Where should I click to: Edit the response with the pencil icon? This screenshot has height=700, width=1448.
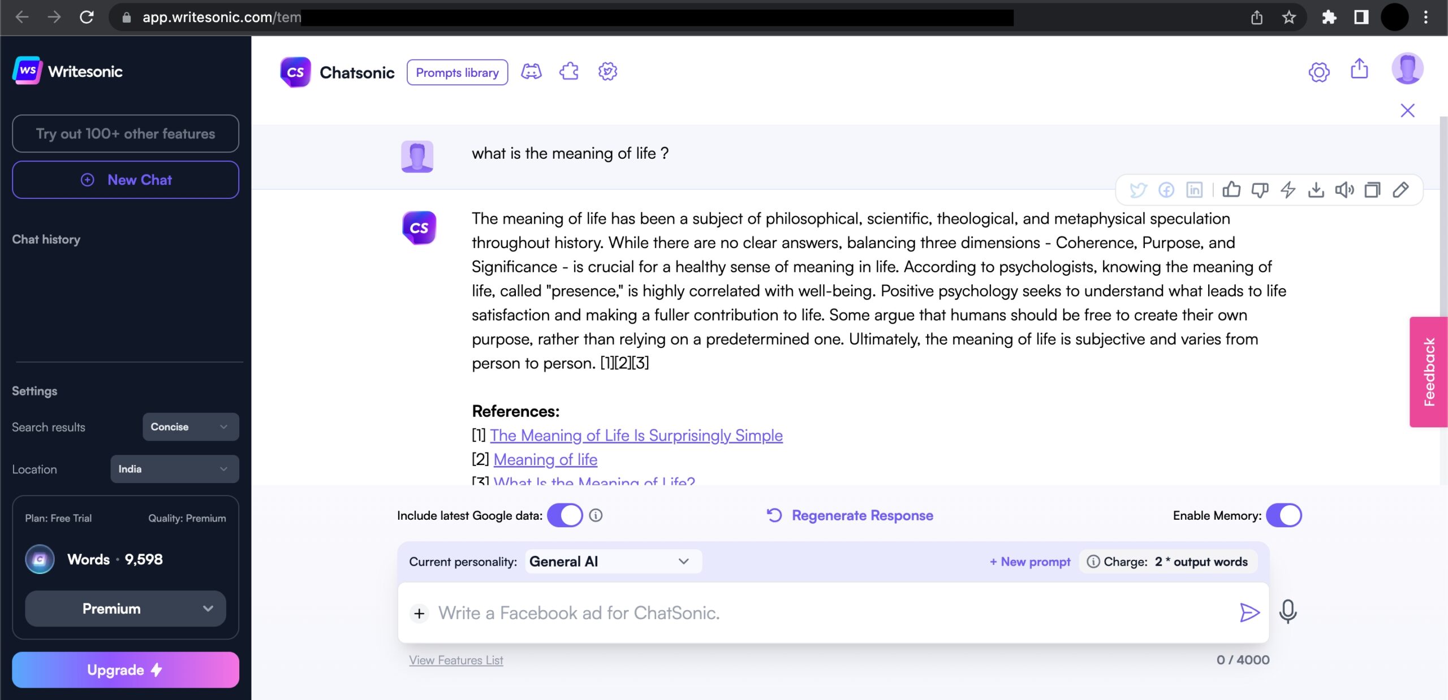click(x=1401, y=190)
